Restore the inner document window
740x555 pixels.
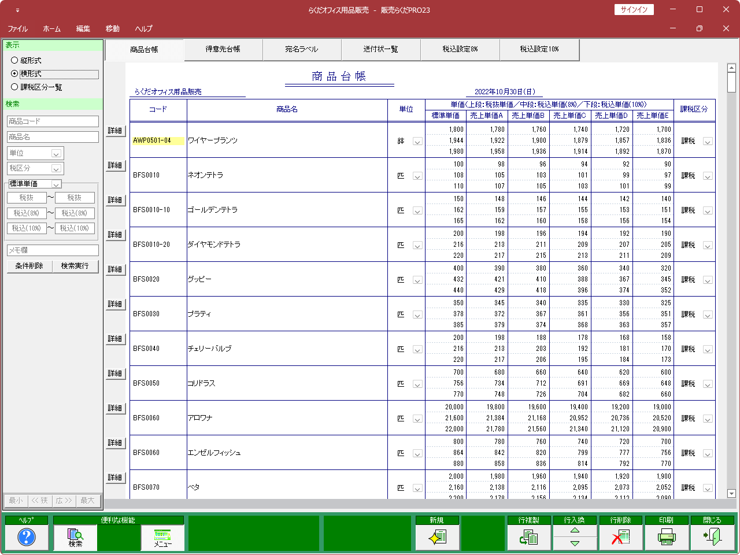(x=699, y=28)
